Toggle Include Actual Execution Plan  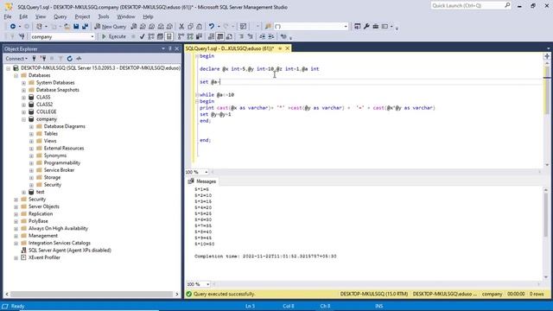pos(181,36)
